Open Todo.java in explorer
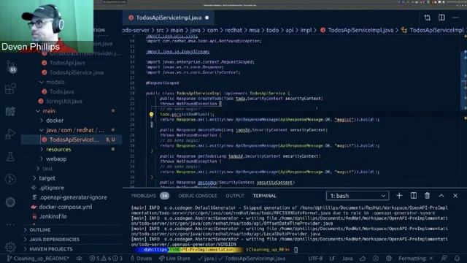The width and height of the screenshot is (467, 263). [61, 91]
